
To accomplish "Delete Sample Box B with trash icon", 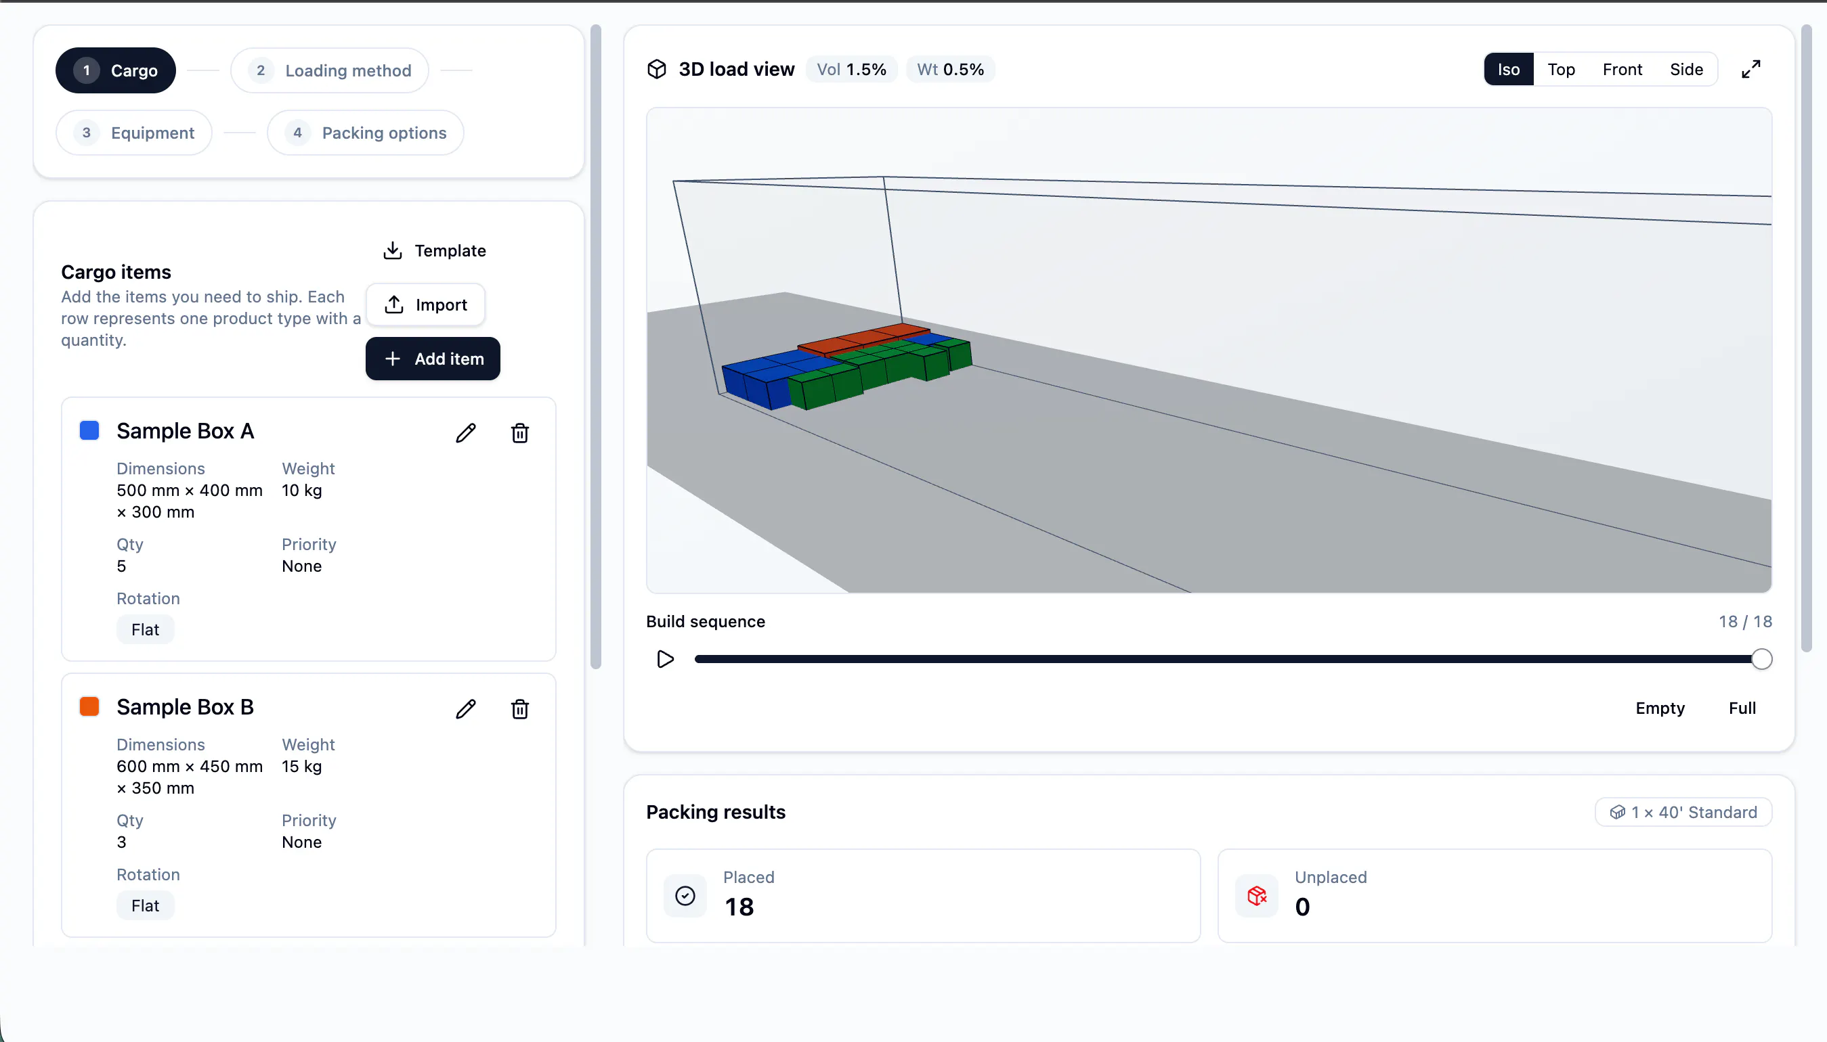I will click(520, 709).
